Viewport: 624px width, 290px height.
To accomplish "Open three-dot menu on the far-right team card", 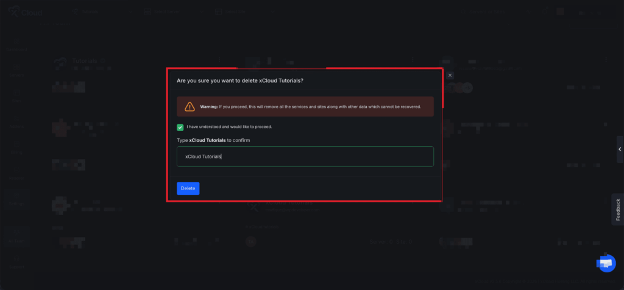I will 606,60.
